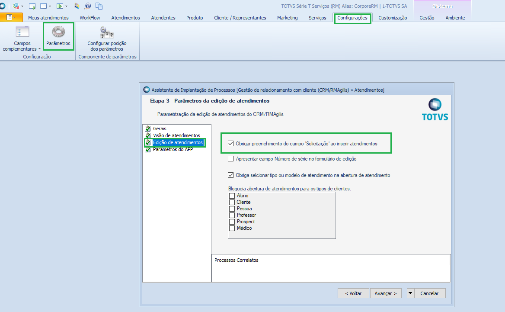Click 'Bloqueia abertura de atendimentos' label

pyautogui.click(x=290, y=189)
